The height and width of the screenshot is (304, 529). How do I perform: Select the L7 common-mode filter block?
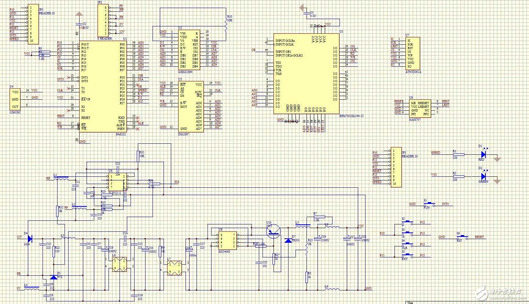[175, 268]
